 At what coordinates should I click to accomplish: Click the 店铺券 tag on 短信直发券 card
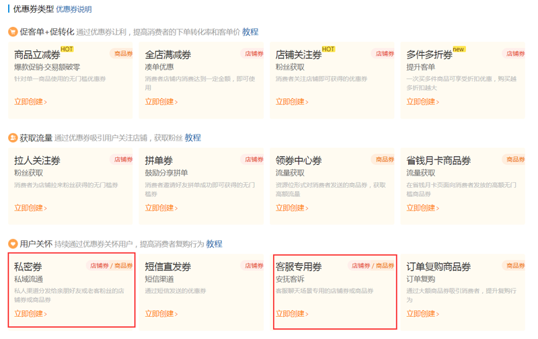pyautogui.click(x=252, y=266)
